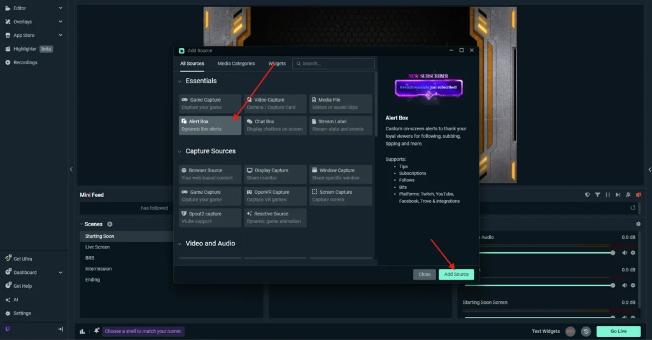Screen dimensions: 652x340
Task: Open the performance stats bar-chart icon
Action: (x=82, y=331)
